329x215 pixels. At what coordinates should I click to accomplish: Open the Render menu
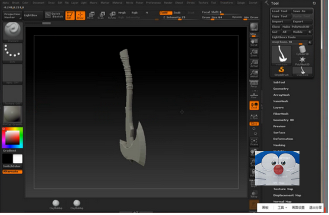(x=168, y=3)
